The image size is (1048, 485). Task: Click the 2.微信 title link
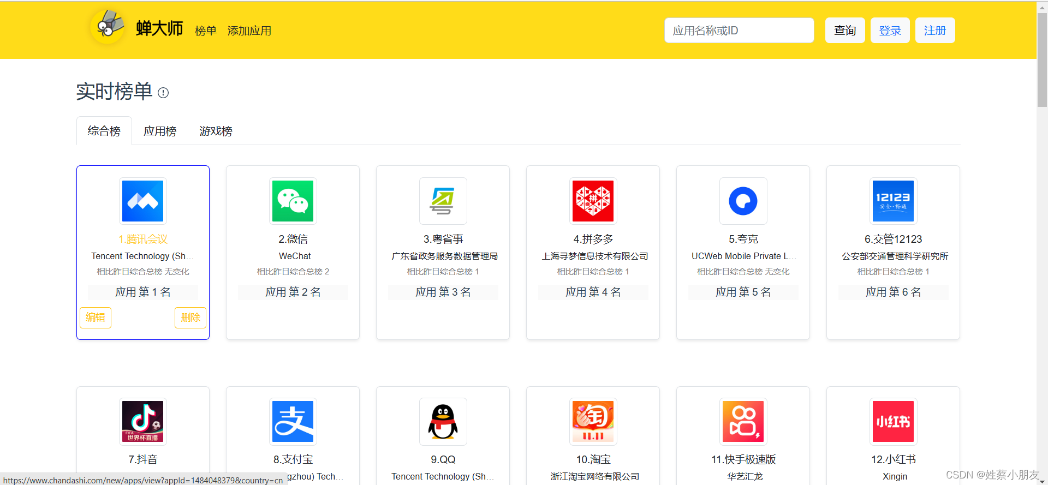pyautogui.click(x=293, y=239)
